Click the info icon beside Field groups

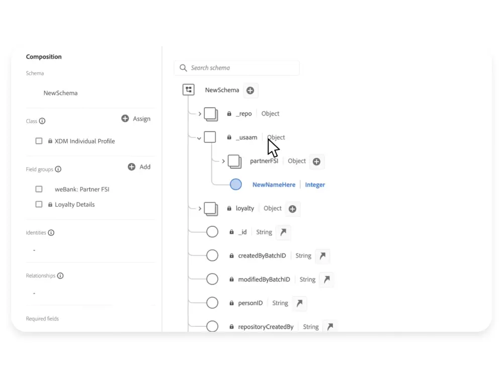pos(58,169)
